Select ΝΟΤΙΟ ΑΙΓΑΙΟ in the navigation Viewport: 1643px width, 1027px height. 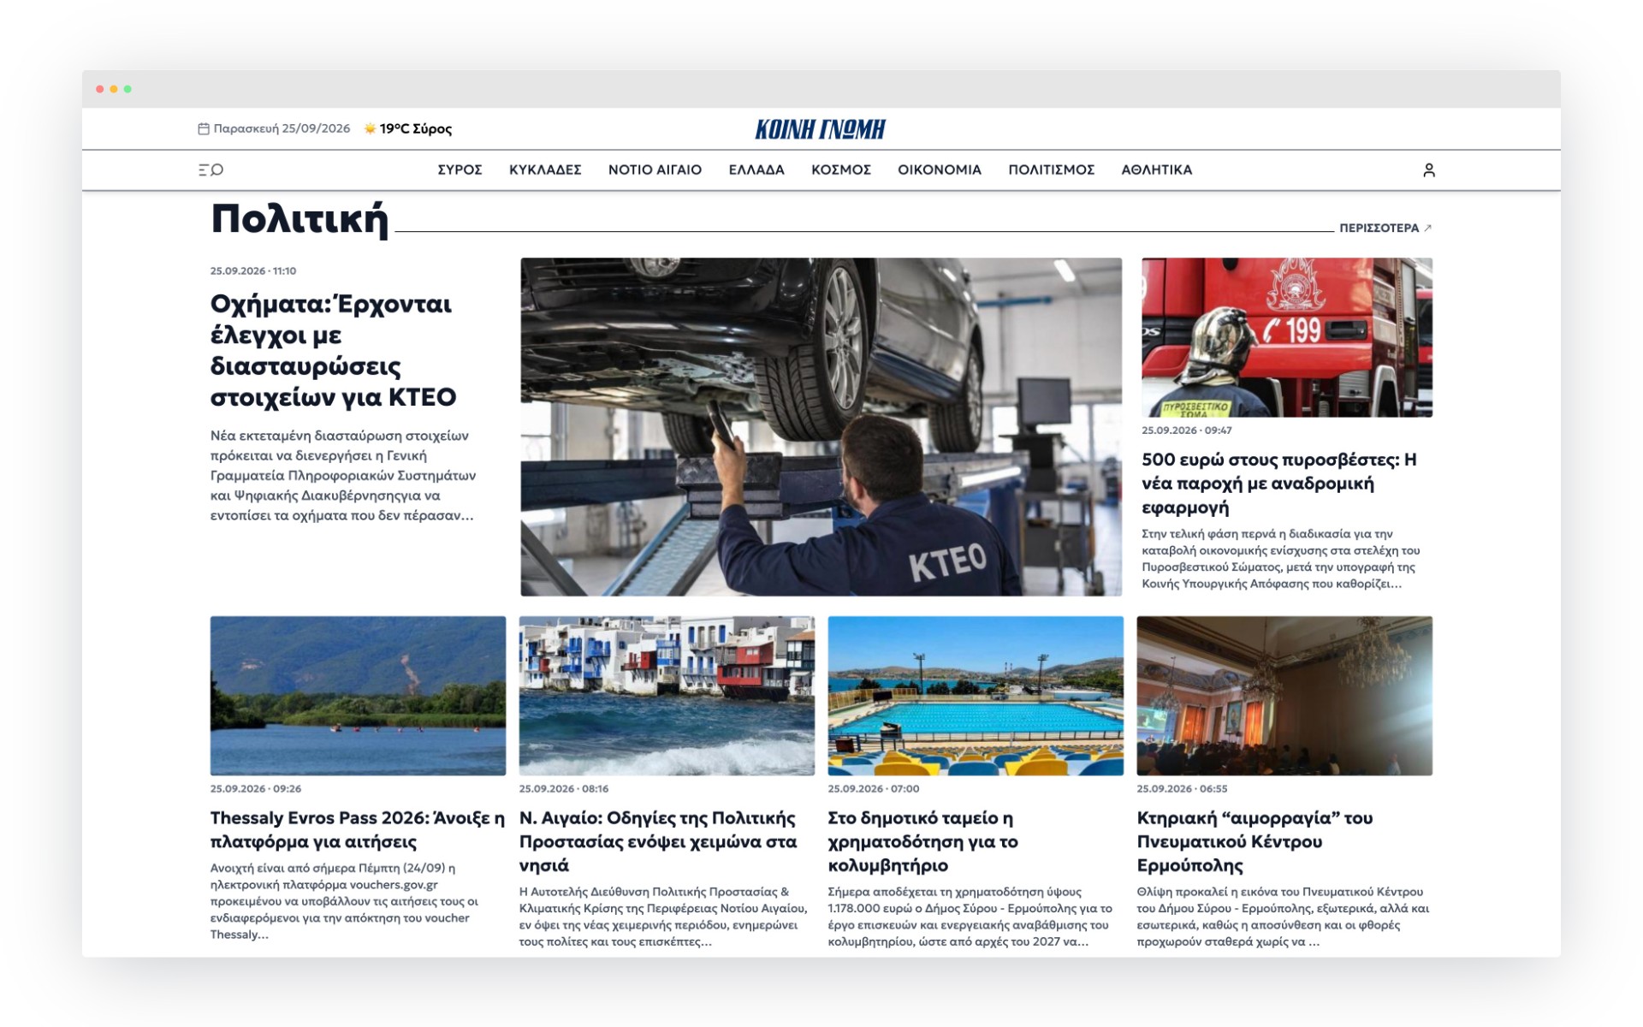point(655,169)
